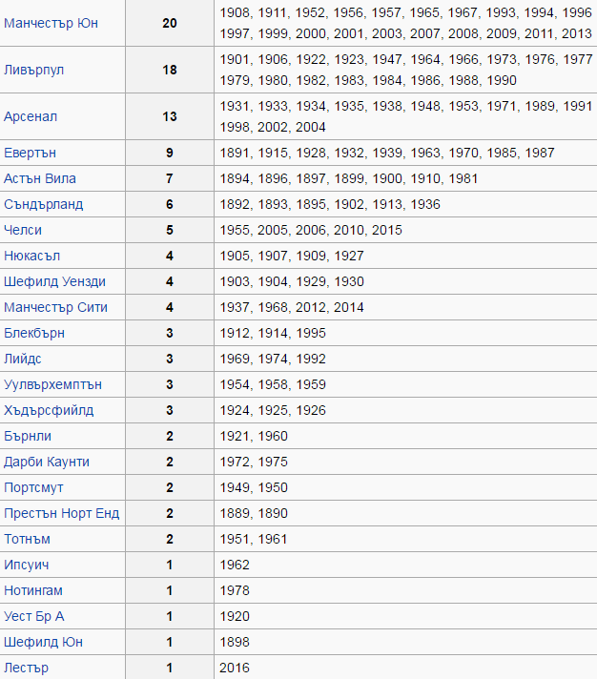Follow the Шефилд Уензди link

point(54,281)
